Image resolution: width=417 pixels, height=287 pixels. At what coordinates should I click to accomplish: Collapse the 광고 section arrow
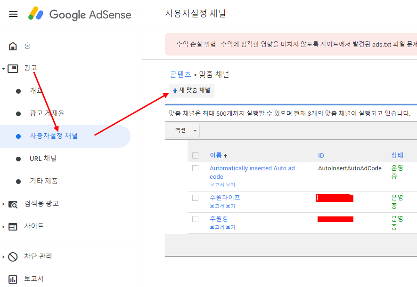point(3,69)
